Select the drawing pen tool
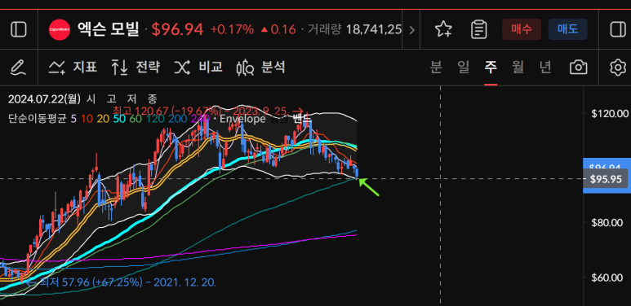631x306 pixels. click(18, 68)
